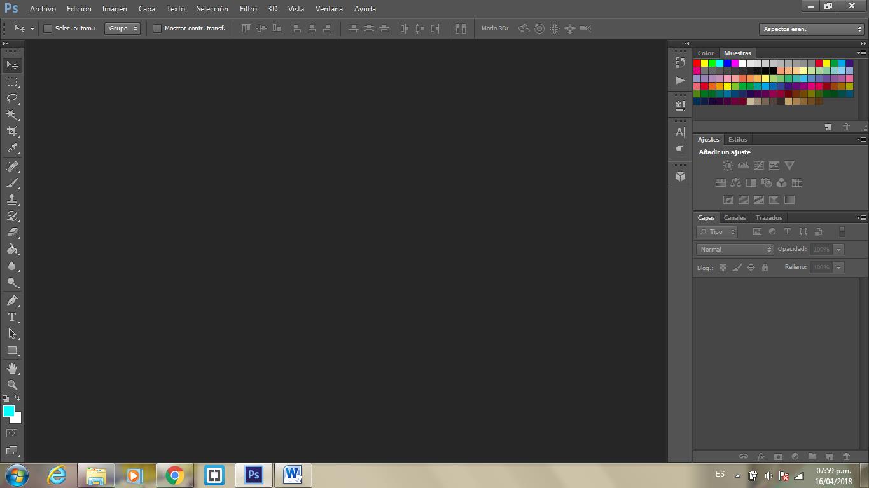This screenshot has width=869, height=488.
Task: Click the cyan foreground color swatch
Action: click(x=9, y=411)
